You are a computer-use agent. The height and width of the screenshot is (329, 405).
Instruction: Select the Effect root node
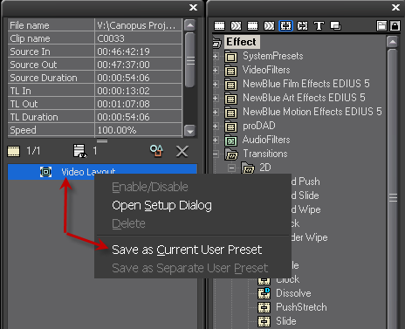pos(242,42)
